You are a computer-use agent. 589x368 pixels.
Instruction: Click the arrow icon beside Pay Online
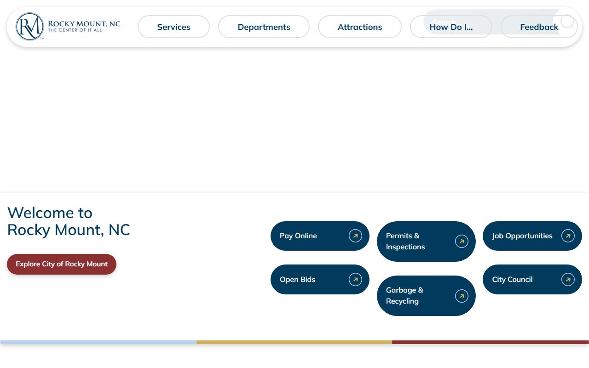click(355, 236)
